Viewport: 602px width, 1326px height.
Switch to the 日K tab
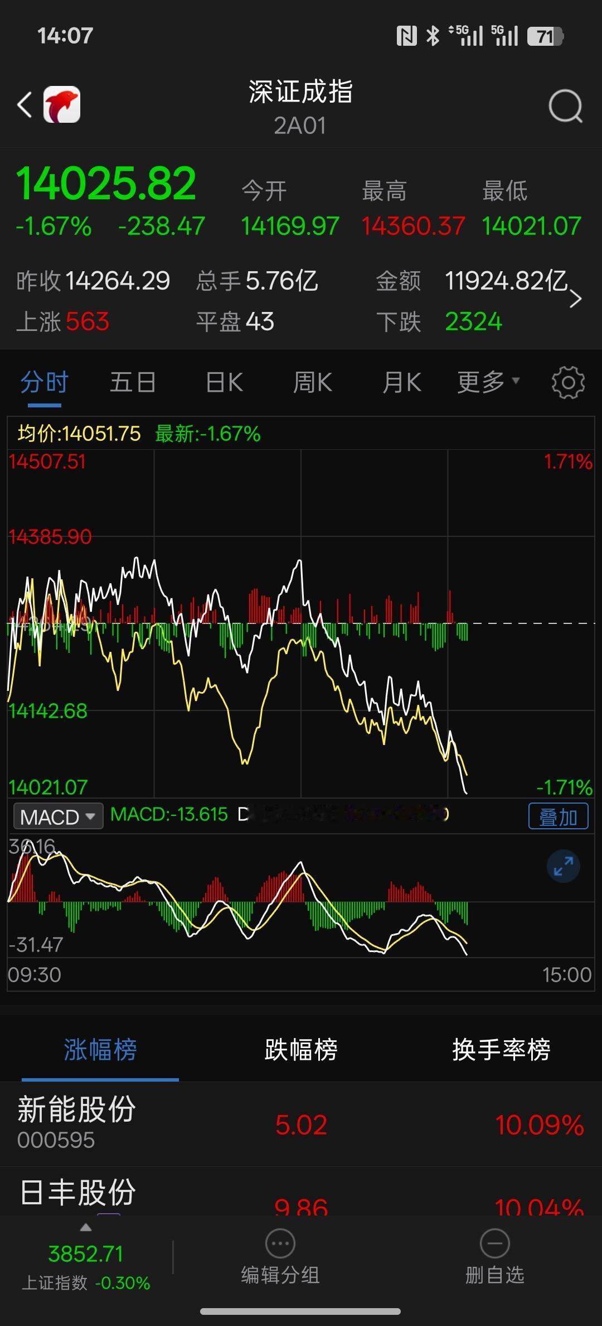point(224,383)
